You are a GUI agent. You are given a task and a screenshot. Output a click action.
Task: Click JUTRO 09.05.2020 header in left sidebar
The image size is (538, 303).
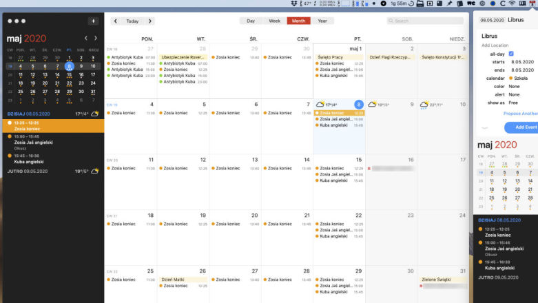[28, 171]
